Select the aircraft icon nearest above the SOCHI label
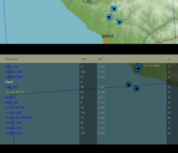The image size is (178, 153). (119, 22)
